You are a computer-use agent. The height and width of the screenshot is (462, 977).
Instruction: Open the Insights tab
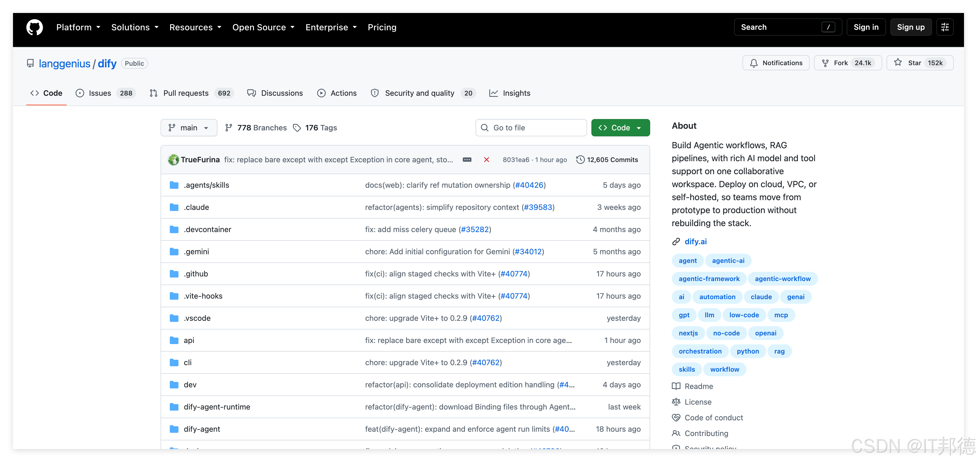(510, 93)
